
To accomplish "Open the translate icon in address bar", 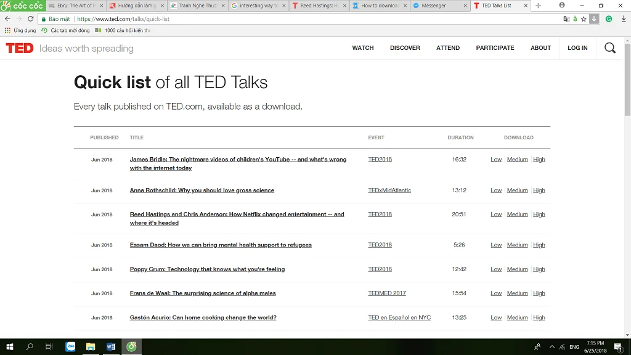I will click(x=566, y=19).
